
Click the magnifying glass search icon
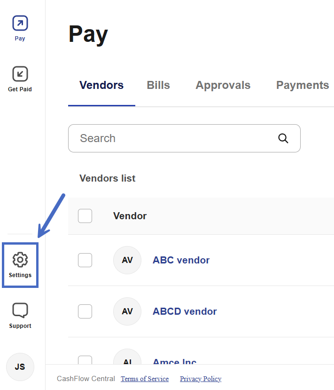click(283, 138)
